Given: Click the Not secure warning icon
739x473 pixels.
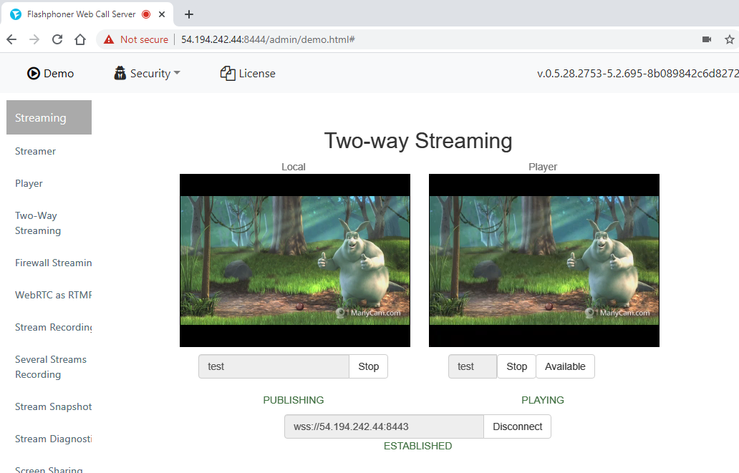Looking at the screenshot, I should coord(109,39).
